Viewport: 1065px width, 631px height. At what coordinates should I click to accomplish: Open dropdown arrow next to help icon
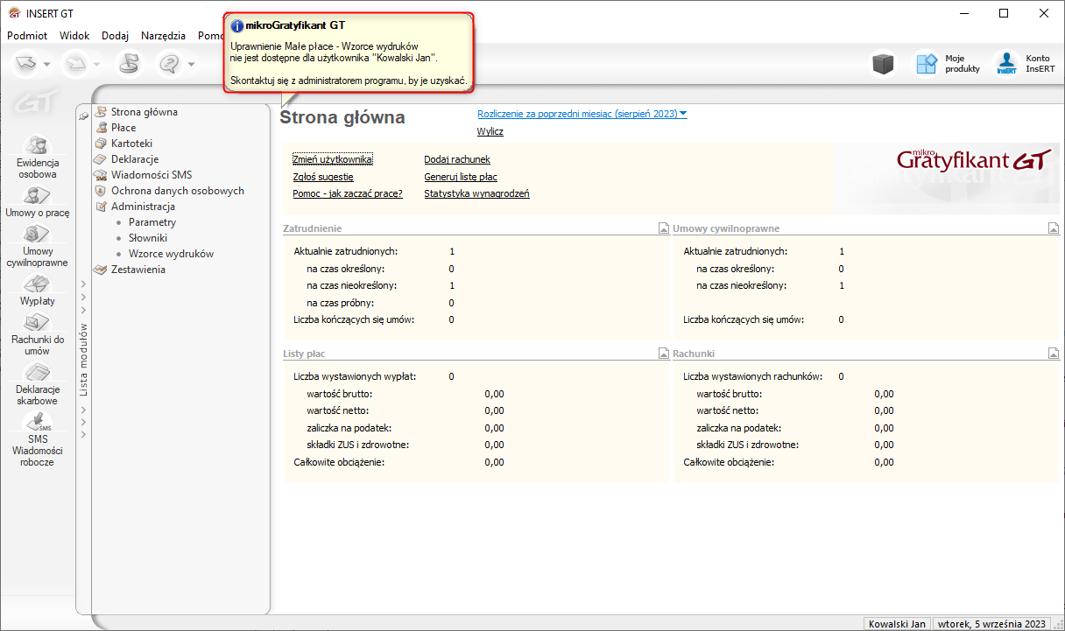click(191, 64)
